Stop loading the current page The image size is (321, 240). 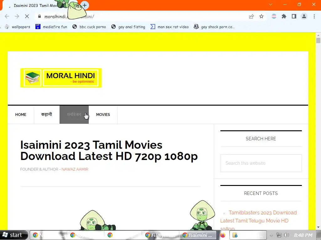[x=27, y=16]
